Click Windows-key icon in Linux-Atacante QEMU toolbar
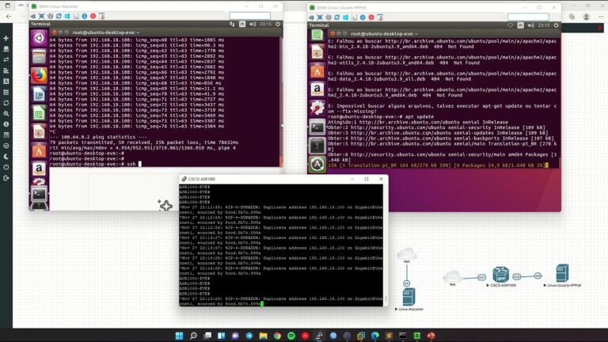 (x=67, y=17)
